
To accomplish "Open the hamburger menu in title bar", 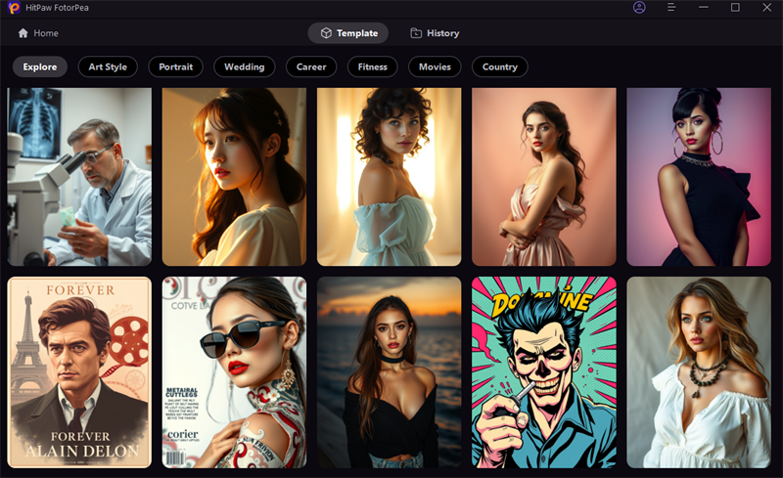I will pyautogui.click(x=671, y=8).
